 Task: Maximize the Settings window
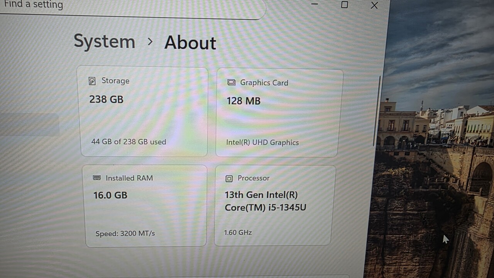tap(344, 5)
